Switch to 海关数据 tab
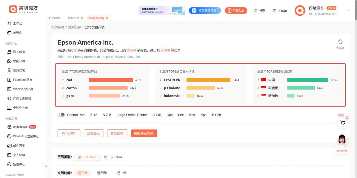The width and height of the screenshot is (357, 178). pos(54,18)
